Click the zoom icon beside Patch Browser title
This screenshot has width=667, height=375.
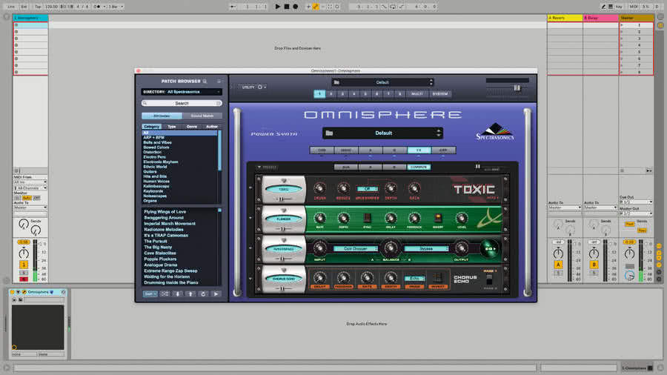205,82
